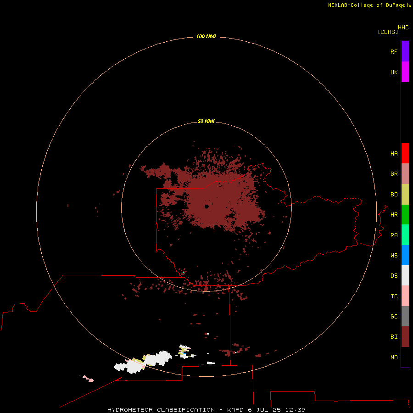Click the ND legend label
Viewport: 413px width, 413px height.
click(394, 357)
